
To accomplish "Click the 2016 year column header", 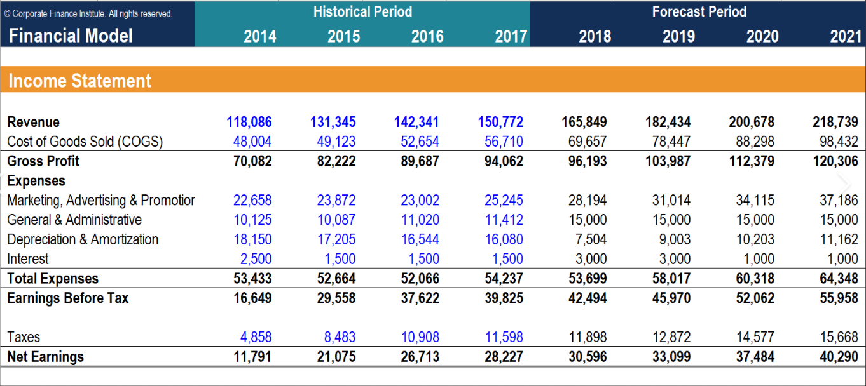I will [427, 36].
